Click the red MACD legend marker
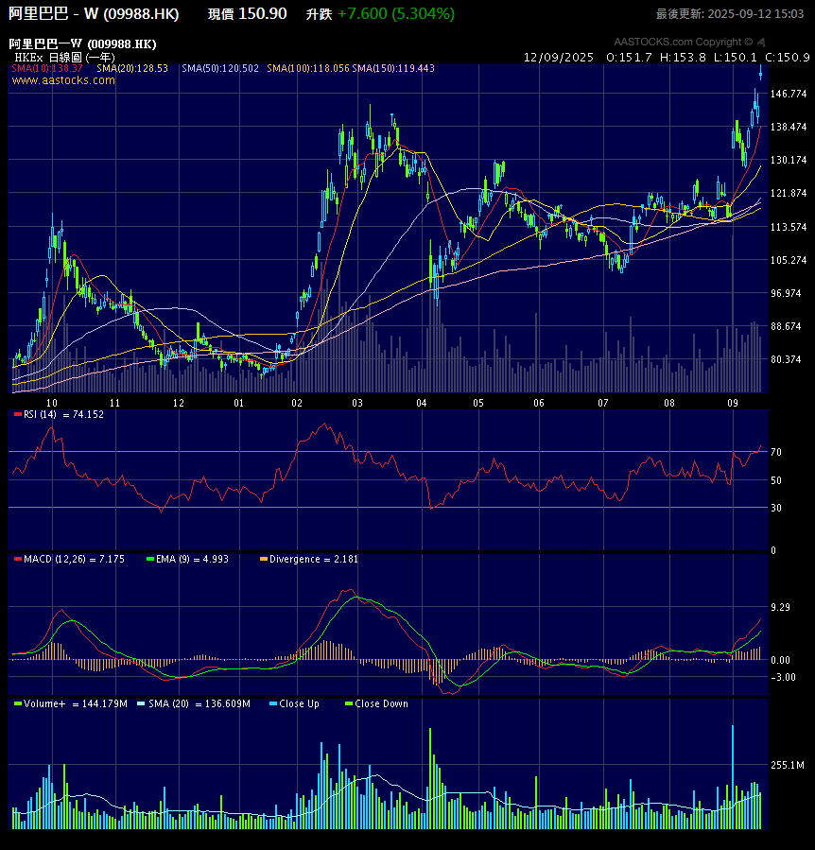Image resolution: width=815 pixels, height=850 pixels. pyautogui.click(x=18, y=559)
